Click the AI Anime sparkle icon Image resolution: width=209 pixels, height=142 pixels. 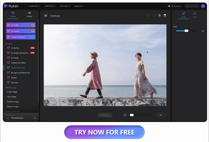tap(8, 48)
